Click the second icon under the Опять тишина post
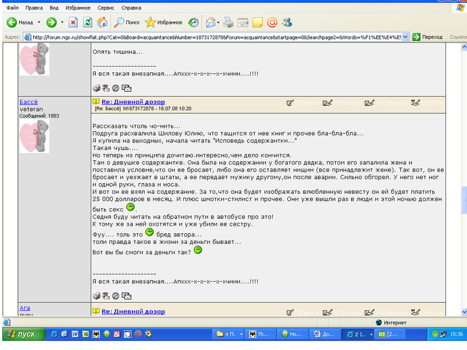467x350 pixels. [106, 88]
